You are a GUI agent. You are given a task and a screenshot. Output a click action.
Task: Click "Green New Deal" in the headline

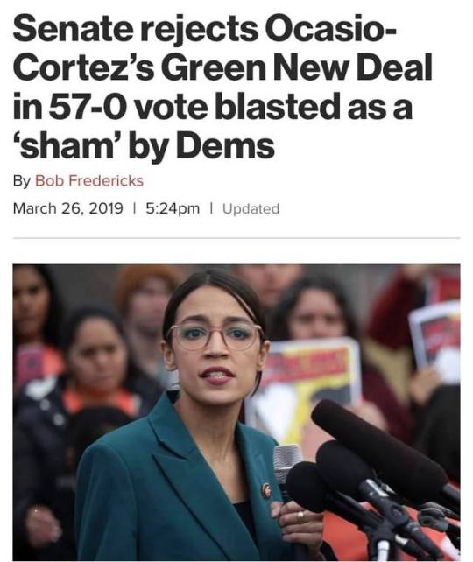[296, 67]
